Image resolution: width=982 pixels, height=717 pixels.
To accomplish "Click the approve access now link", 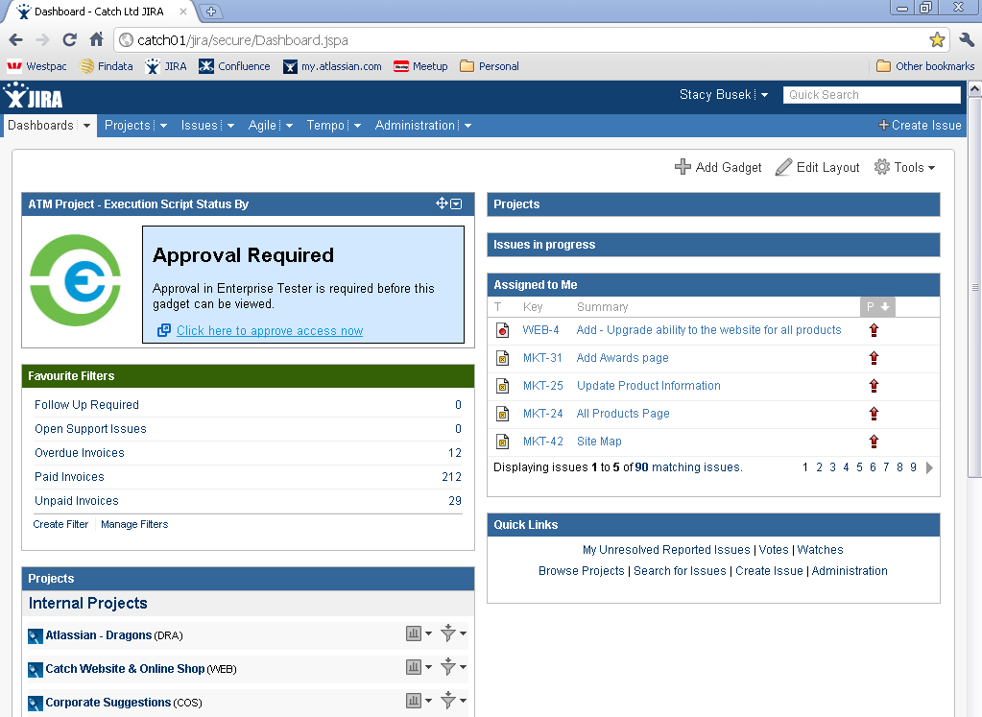I will coord(269,330).
